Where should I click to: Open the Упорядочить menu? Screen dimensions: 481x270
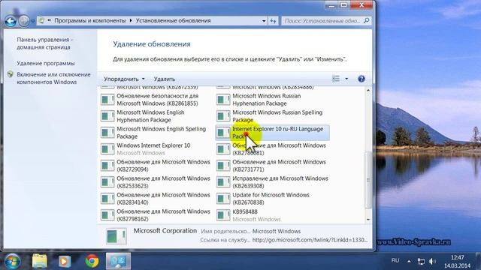point(124,79)
